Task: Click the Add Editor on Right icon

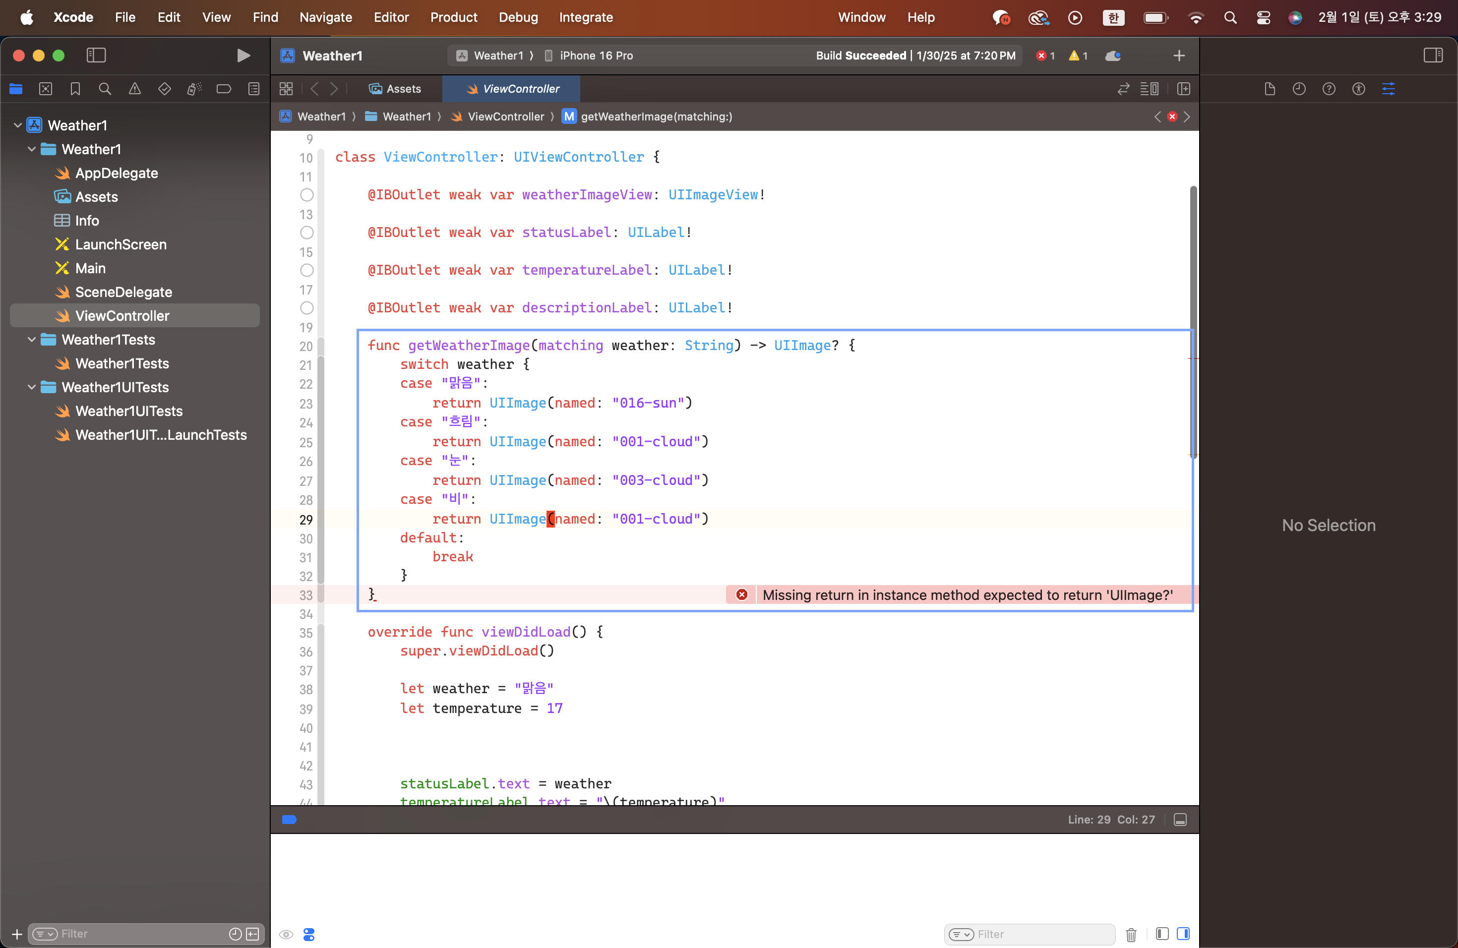Action: [1184, 89]
